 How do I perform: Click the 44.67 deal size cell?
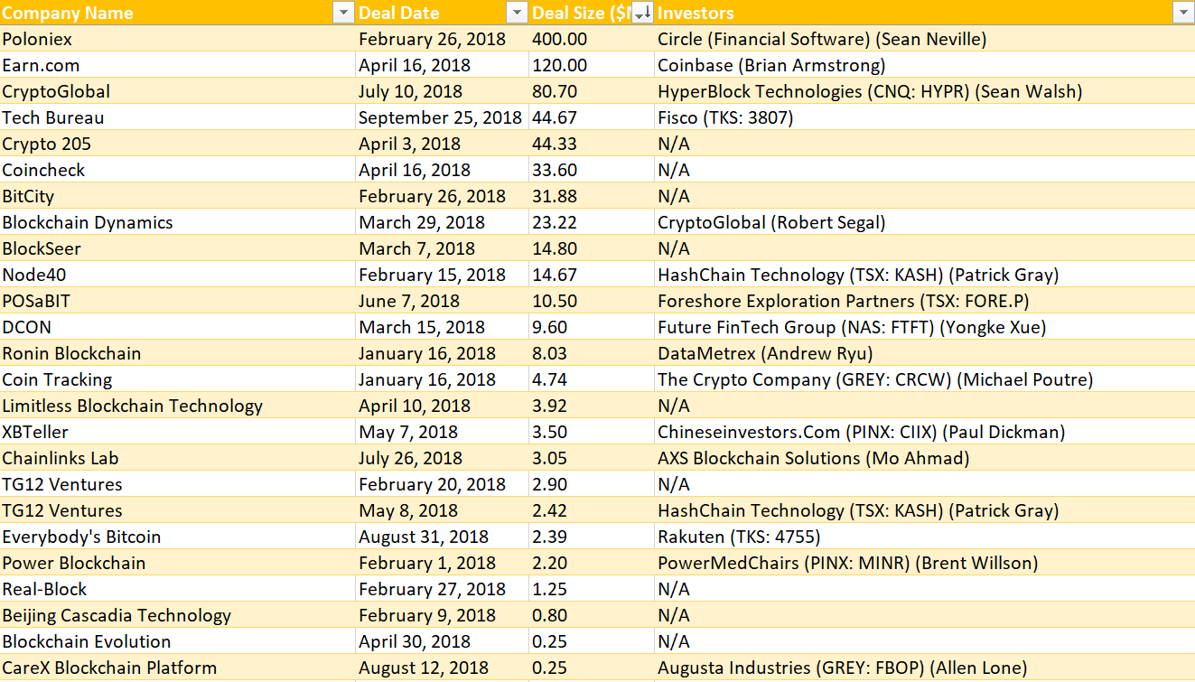592,117
